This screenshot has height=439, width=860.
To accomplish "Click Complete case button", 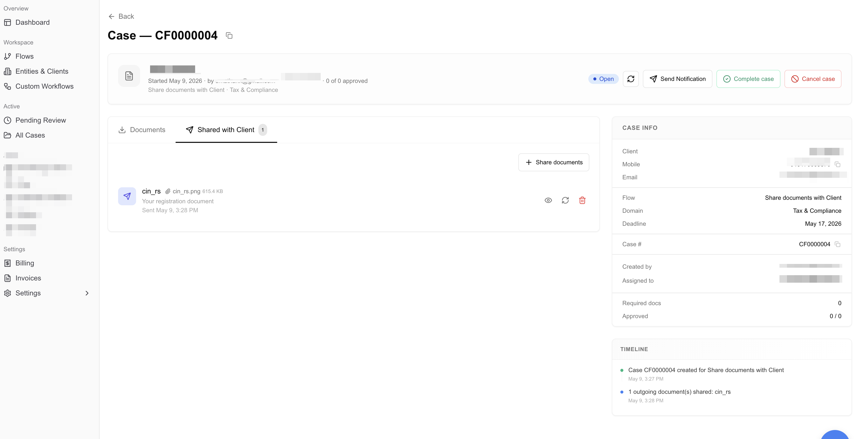I will (x=748, y=79).
